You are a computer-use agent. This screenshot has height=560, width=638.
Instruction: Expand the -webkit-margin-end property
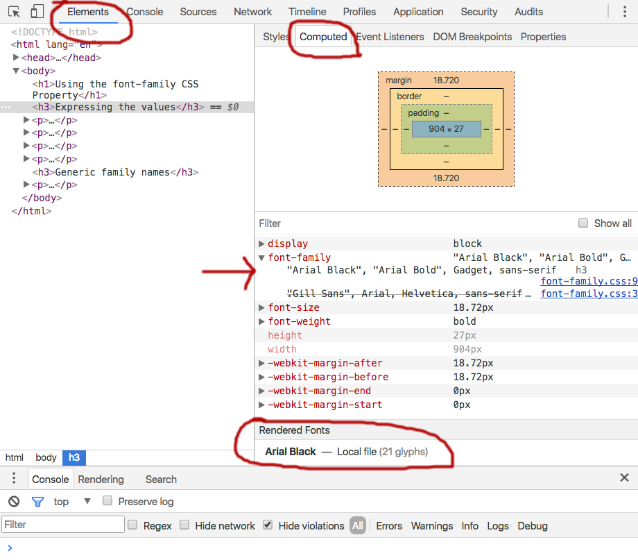coord(261,391)
